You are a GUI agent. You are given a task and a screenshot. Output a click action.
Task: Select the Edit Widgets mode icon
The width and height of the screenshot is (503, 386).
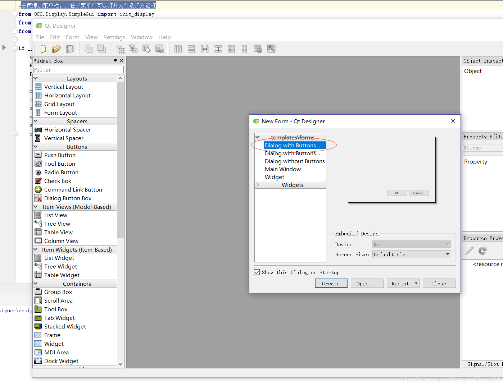pyautogui.click(x=120, y=49)
